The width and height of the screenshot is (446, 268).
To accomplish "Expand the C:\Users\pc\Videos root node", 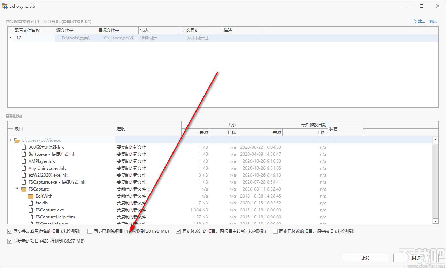I will coord(10,140).
